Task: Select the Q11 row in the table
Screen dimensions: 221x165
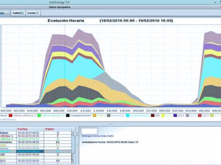Action: pos(36,161)
